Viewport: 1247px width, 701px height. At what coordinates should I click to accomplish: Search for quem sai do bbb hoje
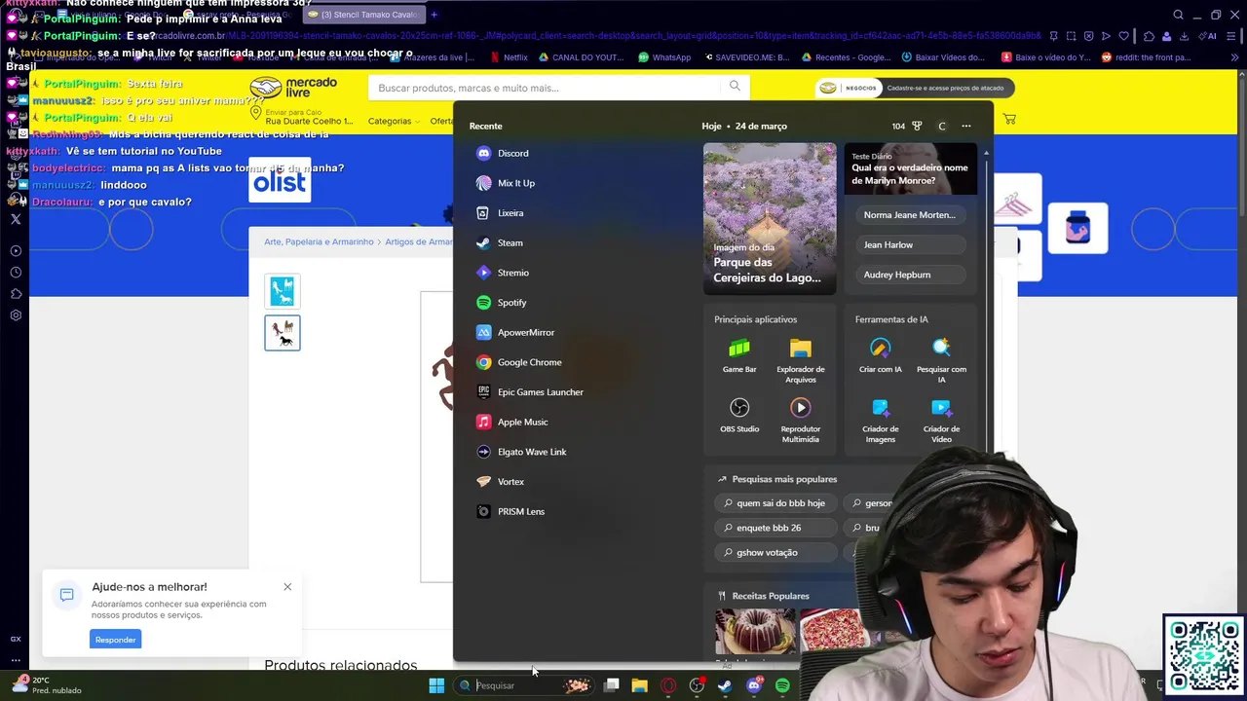click(775, 503)
